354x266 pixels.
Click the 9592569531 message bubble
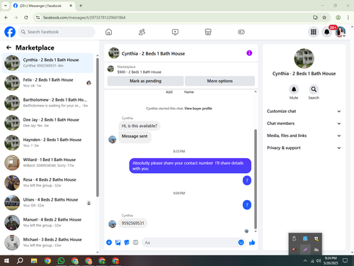pos(133,223)
